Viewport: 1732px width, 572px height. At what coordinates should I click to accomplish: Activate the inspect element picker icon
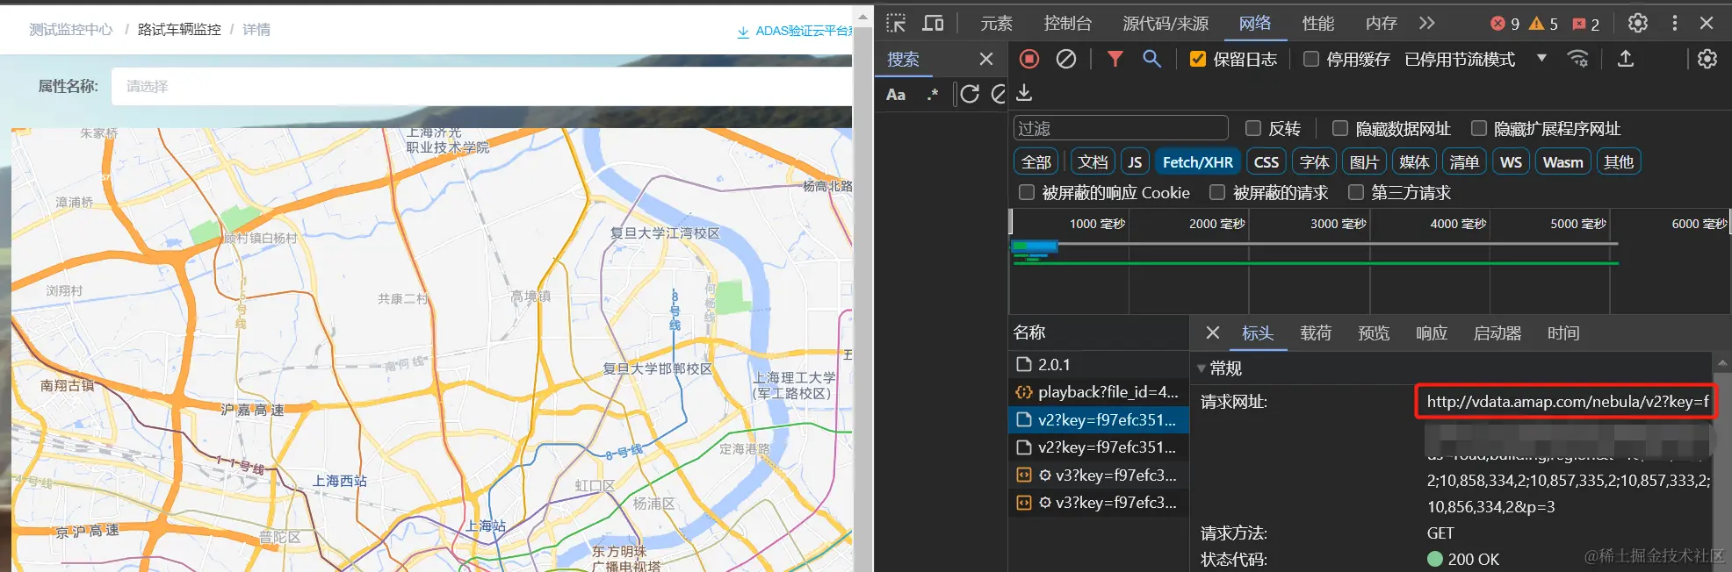coord(896,24)
